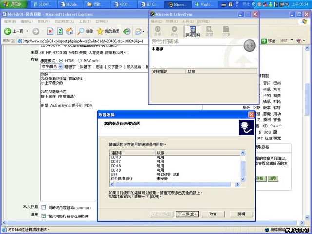Open the Windows Start button
The height and width of the screenshot is (234, 312).
tap(14, 4)
